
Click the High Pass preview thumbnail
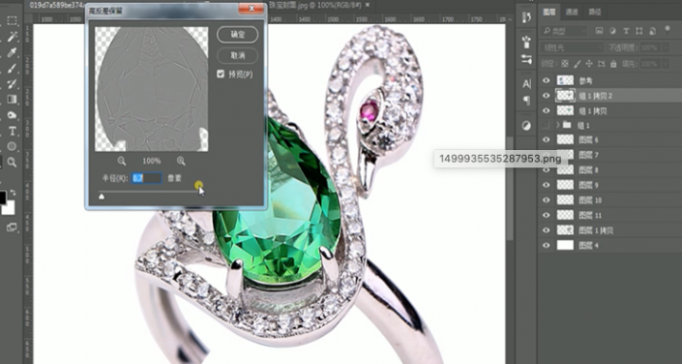tap(151, 89)
